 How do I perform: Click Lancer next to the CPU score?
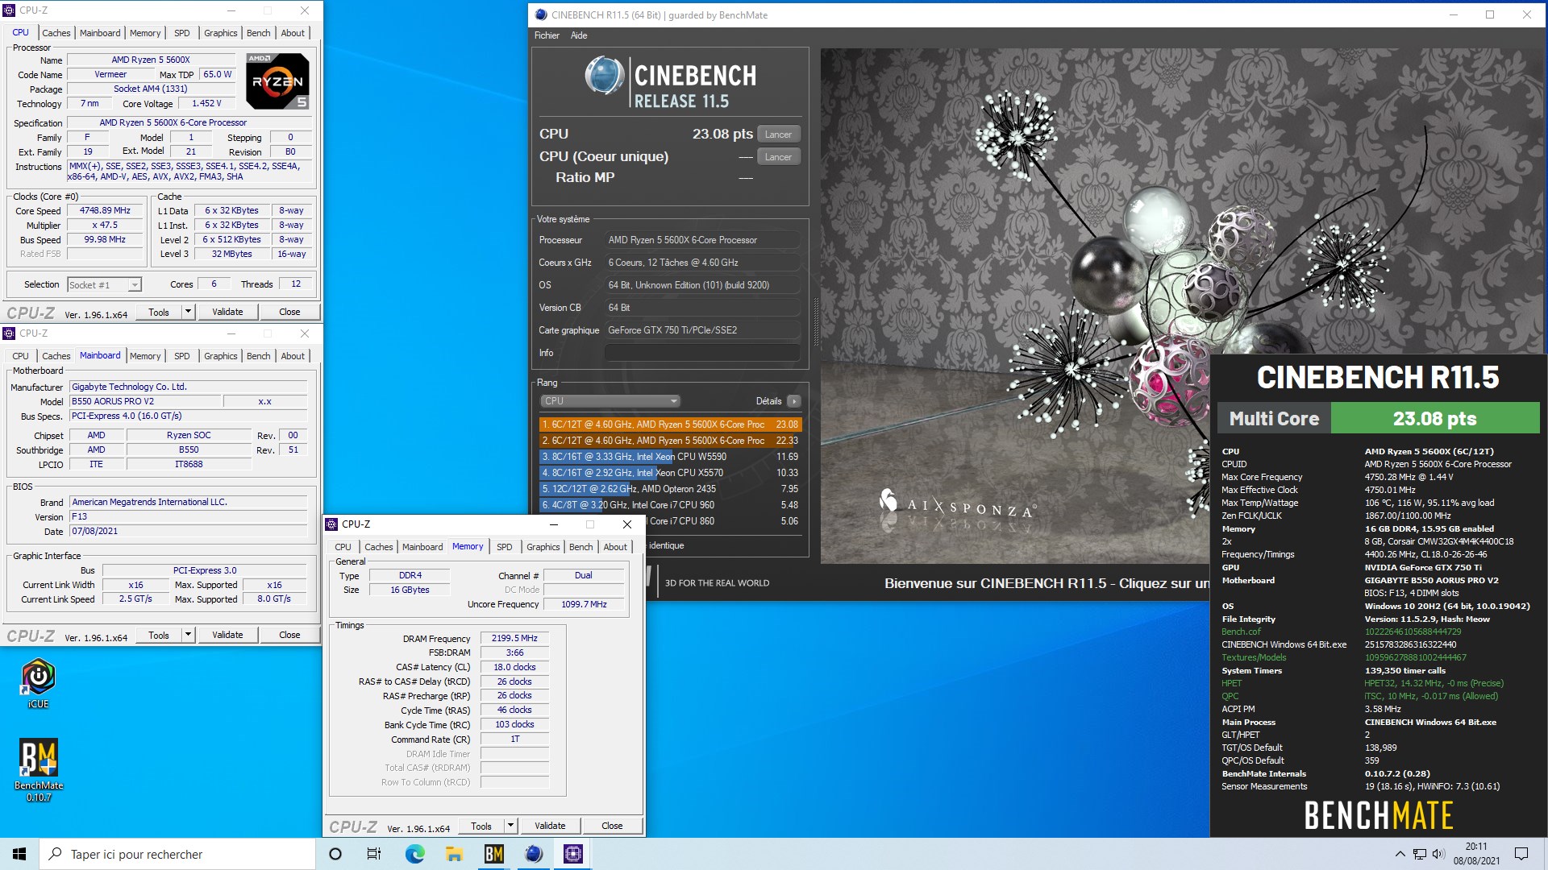tap(778, 135)
